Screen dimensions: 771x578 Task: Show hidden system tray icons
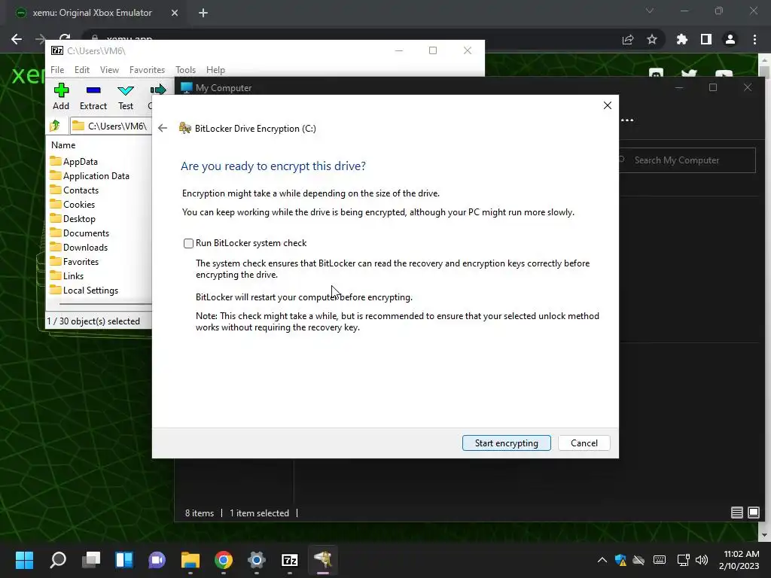click(602, 560)
